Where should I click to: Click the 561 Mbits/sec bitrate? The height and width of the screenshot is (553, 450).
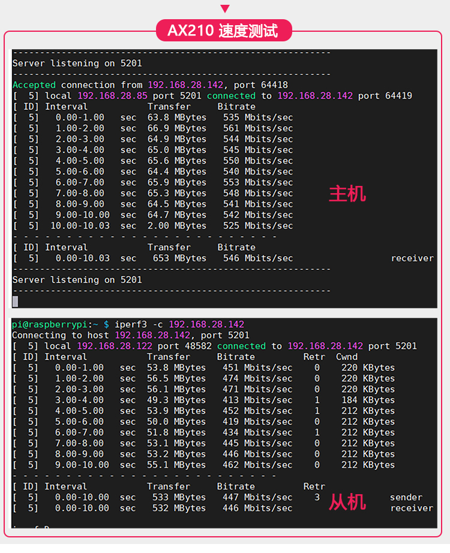[258, 128]
